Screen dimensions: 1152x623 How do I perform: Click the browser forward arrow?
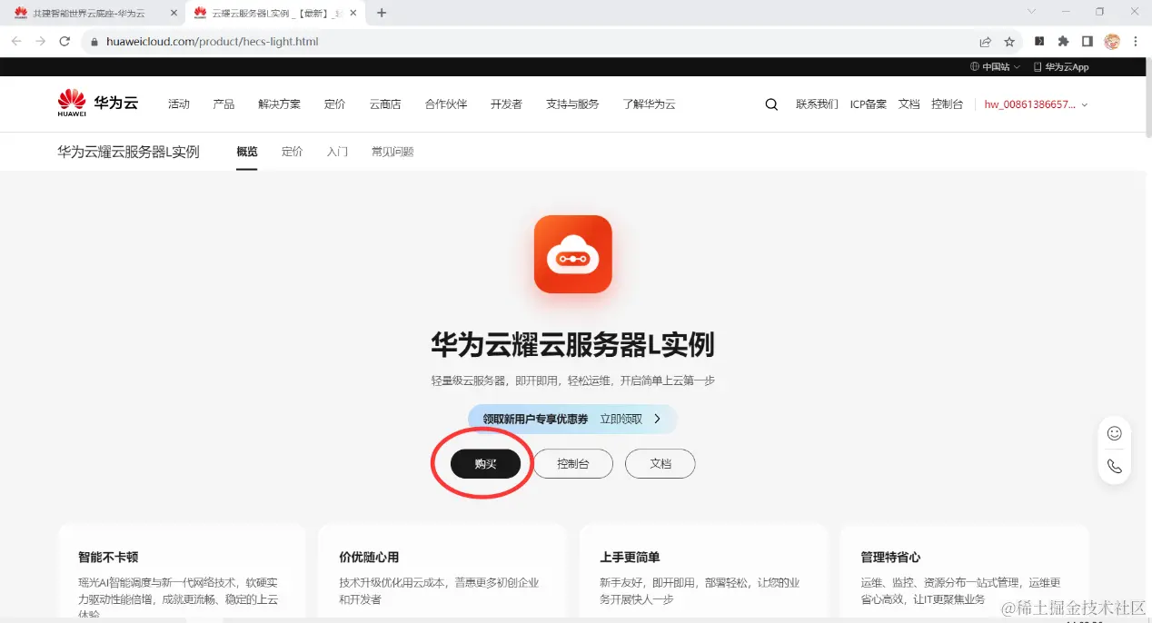pyautogui.click(x=40, y=42)
